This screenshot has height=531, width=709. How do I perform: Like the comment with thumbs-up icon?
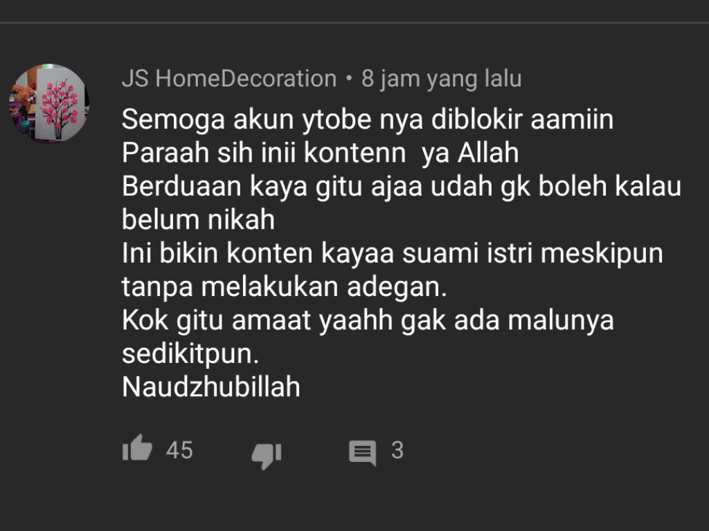click(x=137, y=448)
